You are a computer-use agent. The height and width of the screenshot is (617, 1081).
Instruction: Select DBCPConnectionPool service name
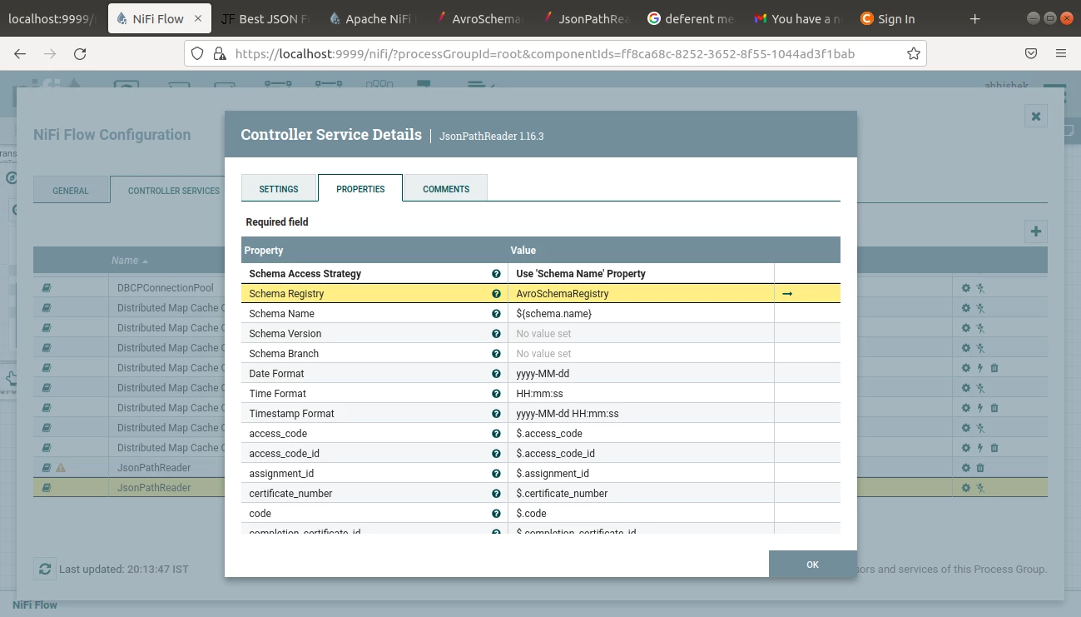166,287
